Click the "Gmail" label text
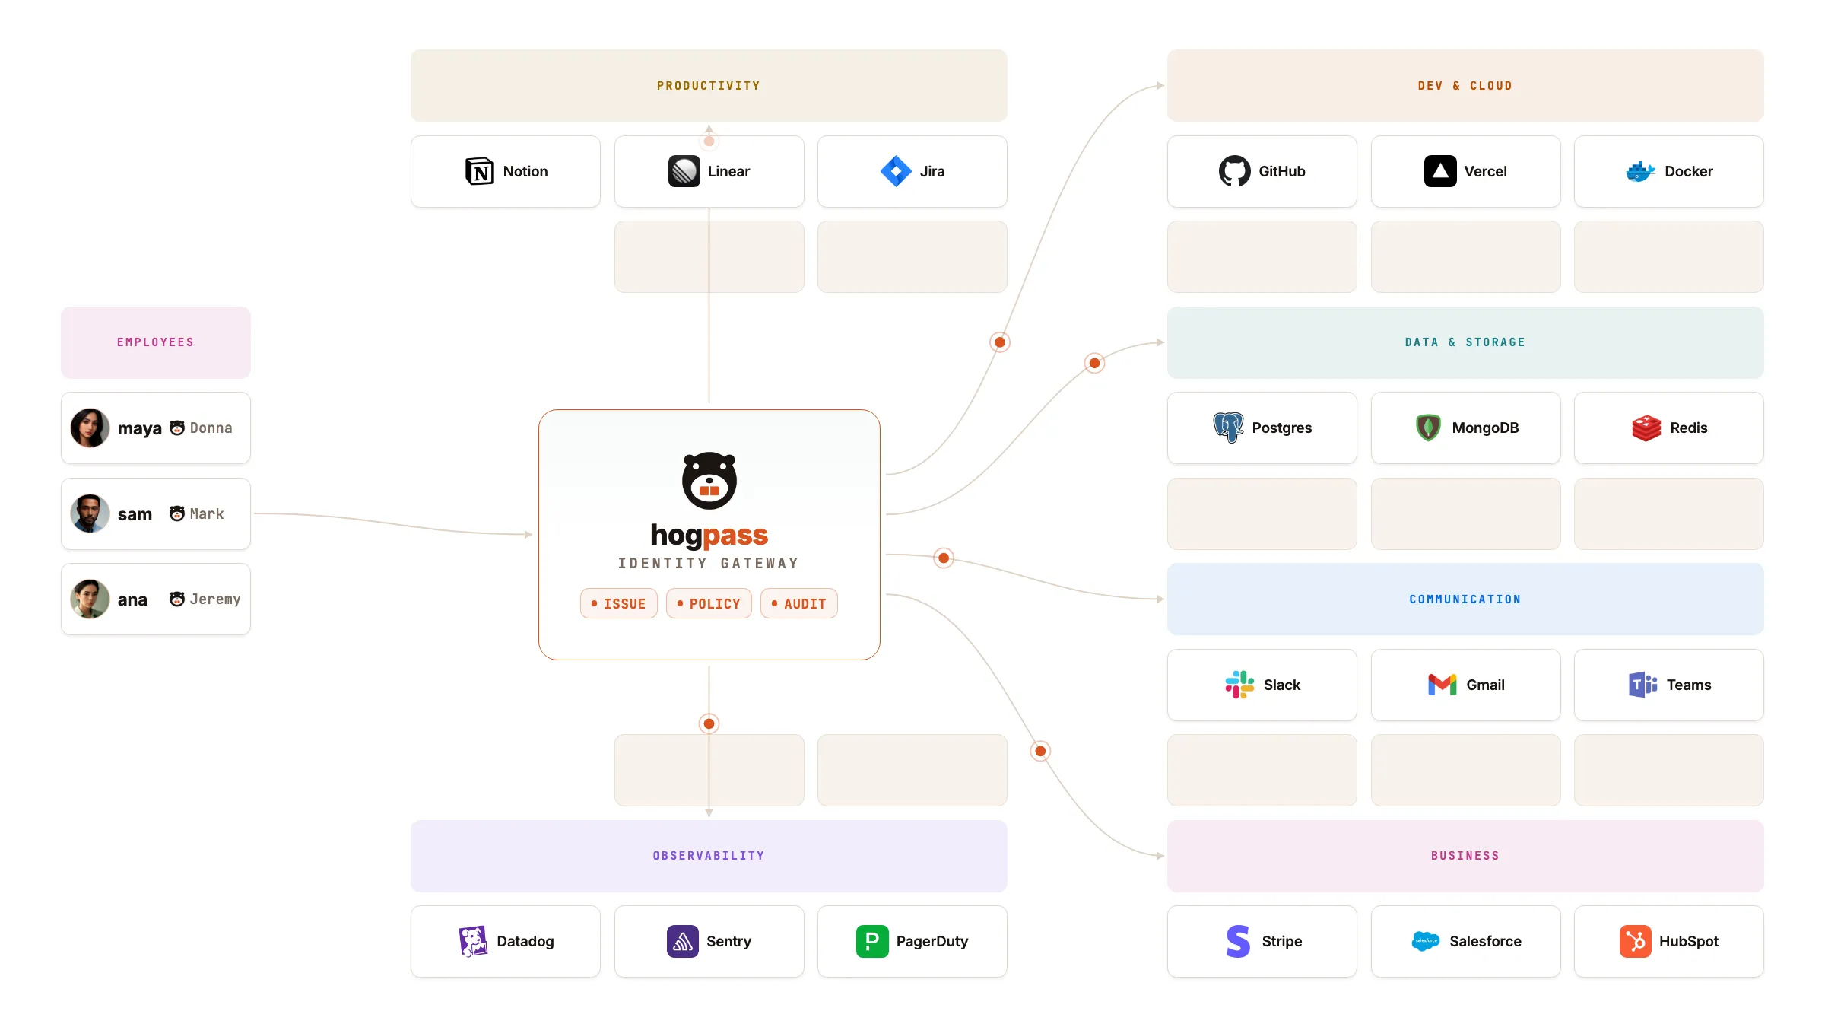 click(1486, 685)
